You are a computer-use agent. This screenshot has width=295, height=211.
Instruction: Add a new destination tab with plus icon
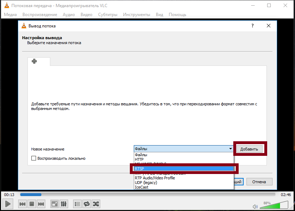click(x=34, y=61)
